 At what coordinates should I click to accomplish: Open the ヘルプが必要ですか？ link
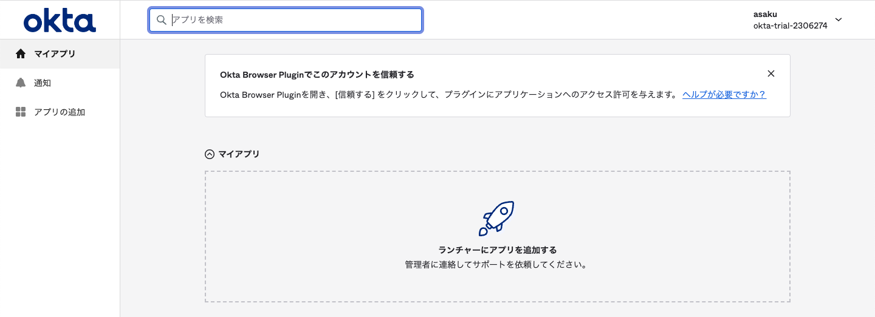click(x=724, y=95)
